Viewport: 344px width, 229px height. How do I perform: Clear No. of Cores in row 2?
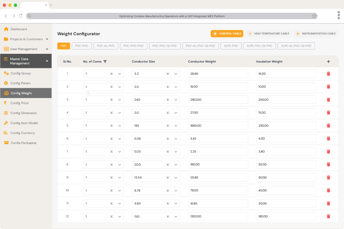click(112, 87)
